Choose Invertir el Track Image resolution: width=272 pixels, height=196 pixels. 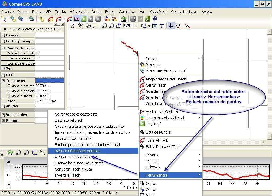[x=93, y=175]
